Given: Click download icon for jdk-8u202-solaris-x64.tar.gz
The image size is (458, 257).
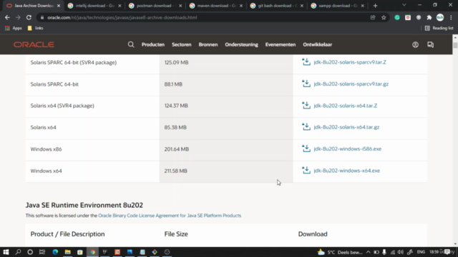Looking at the screenshot, I should [306, 127].
